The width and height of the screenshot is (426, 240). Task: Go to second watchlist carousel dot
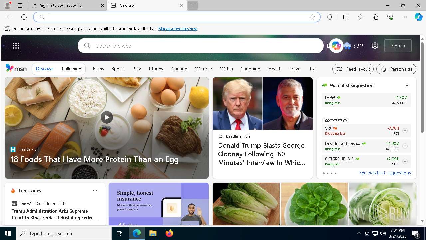328,173
